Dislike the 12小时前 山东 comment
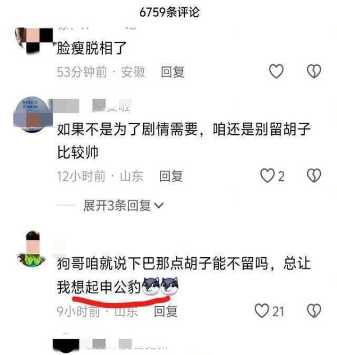The height and width of the screenshot is (355, 337). pyautogui.click(x=314, y=175)
